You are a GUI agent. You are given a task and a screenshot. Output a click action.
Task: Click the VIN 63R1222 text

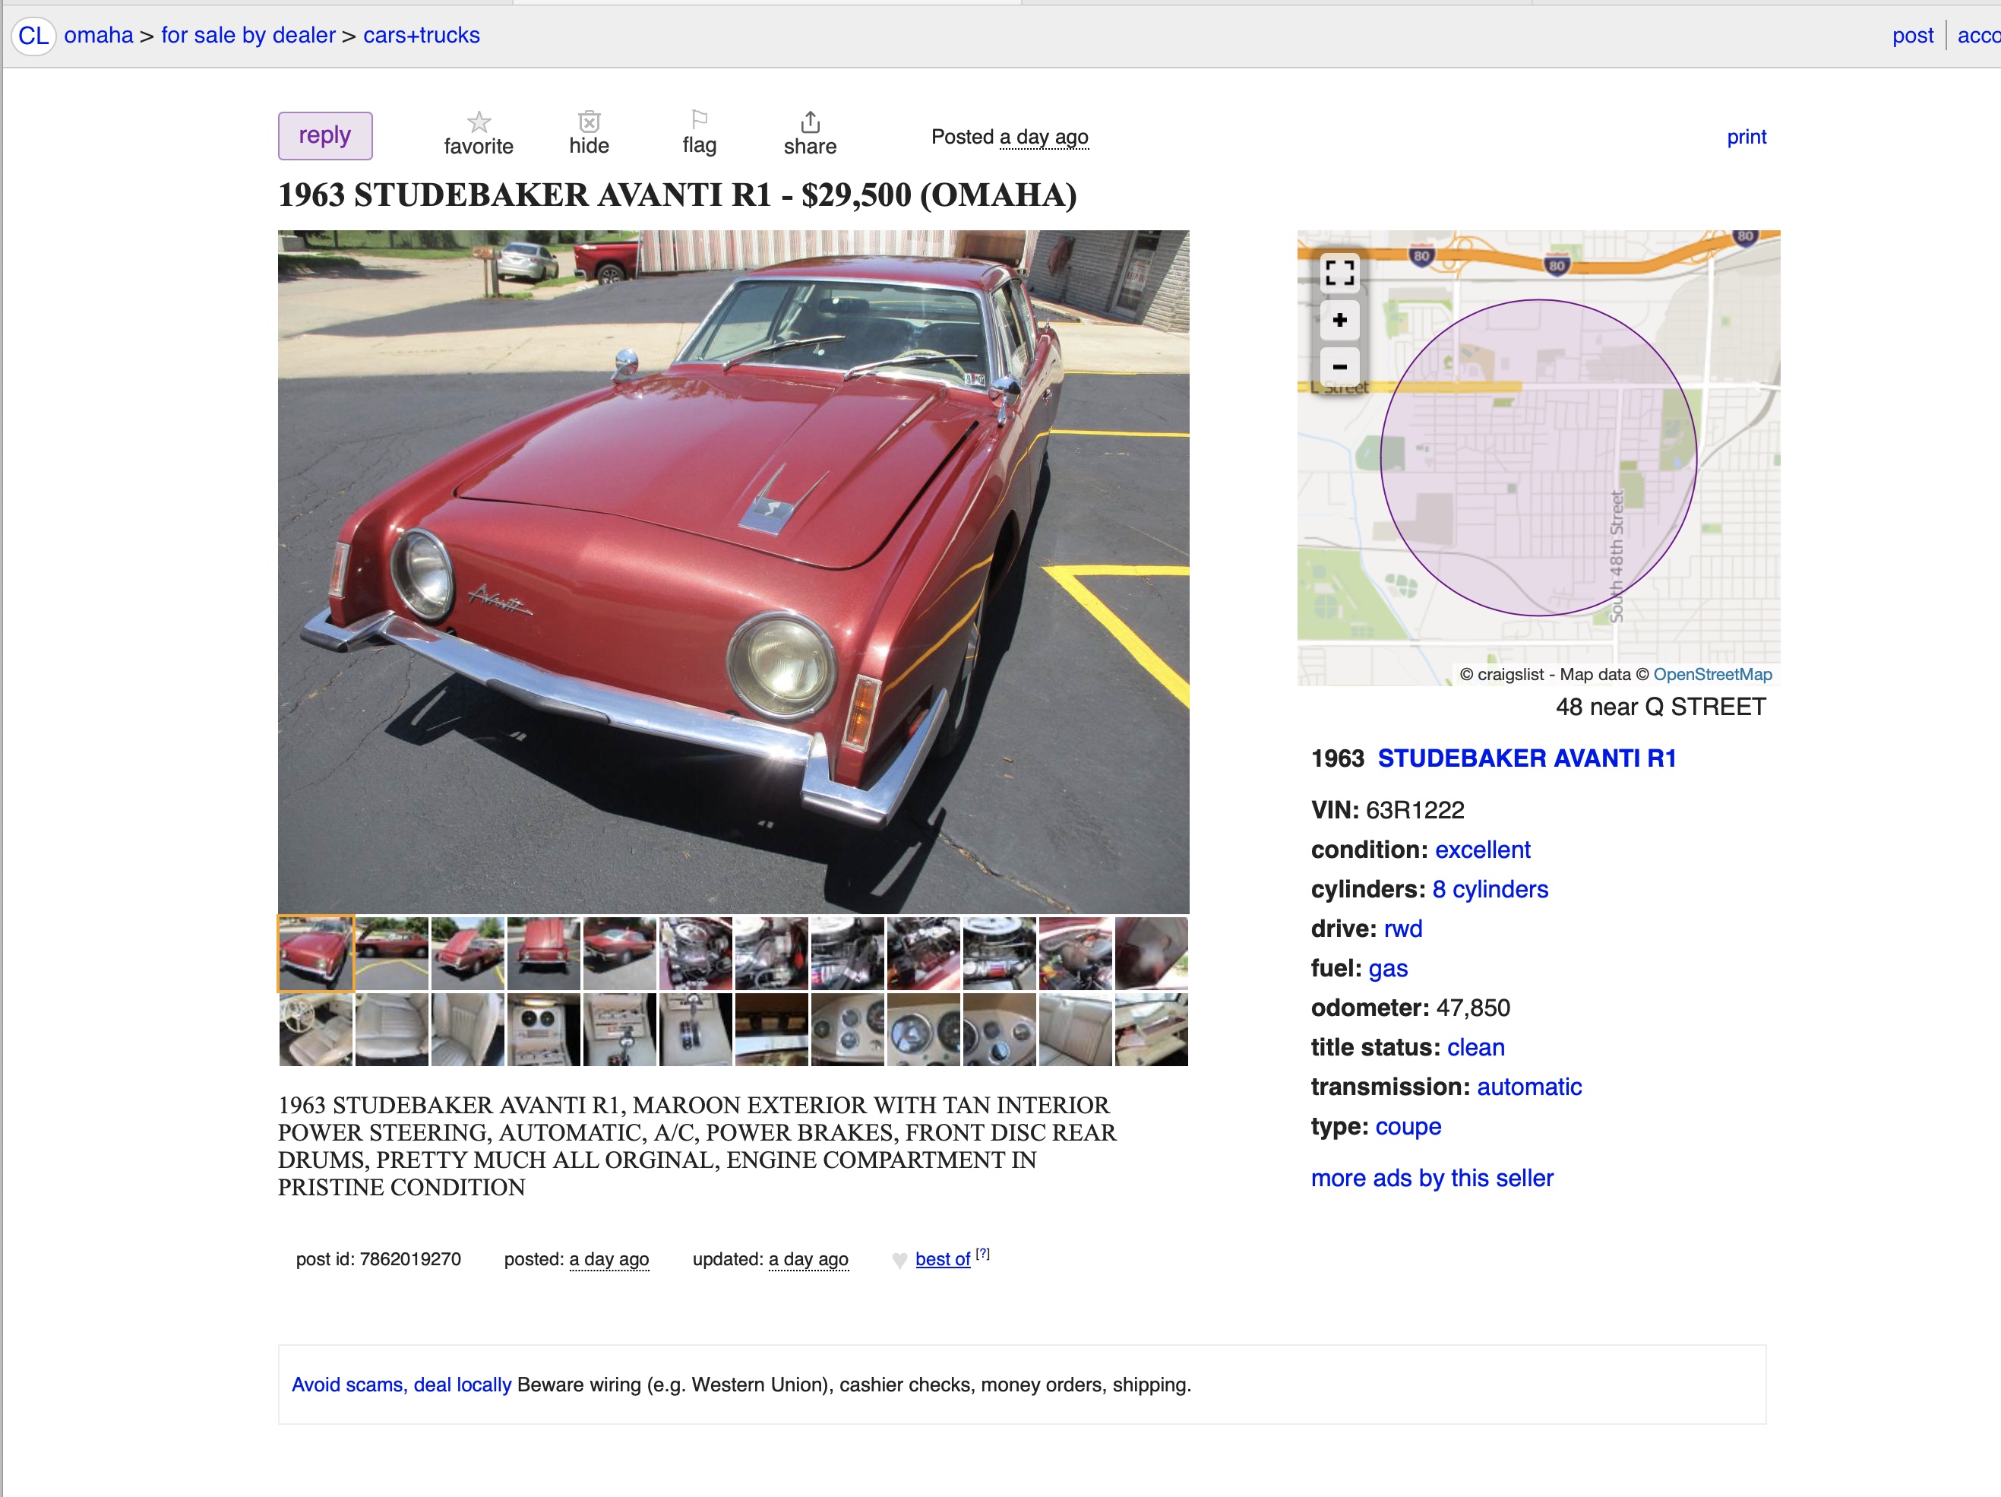(1388, 810)
